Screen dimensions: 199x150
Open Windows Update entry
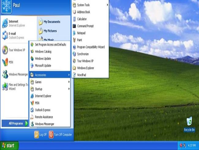pyautogui.click(x=43, y=58)
